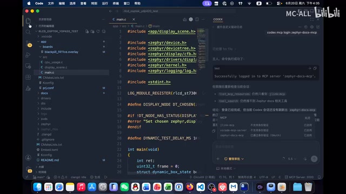Click add attachment plus in Codex input
This screenshot has height=194, width=346.
pyautogui.click(x=218, y=159)
